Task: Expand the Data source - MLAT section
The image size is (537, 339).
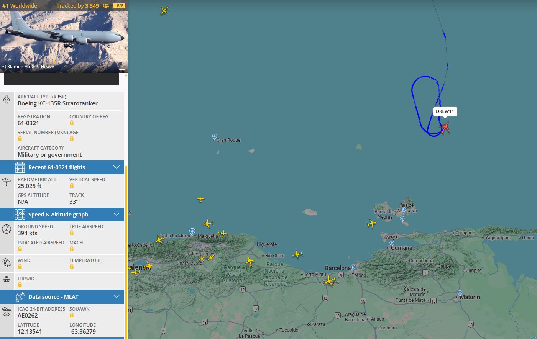Action: click(x=117, y=297)
